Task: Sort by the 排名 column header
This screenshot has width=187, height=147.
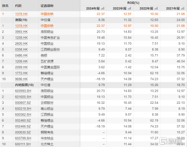Action: [5, 6]
